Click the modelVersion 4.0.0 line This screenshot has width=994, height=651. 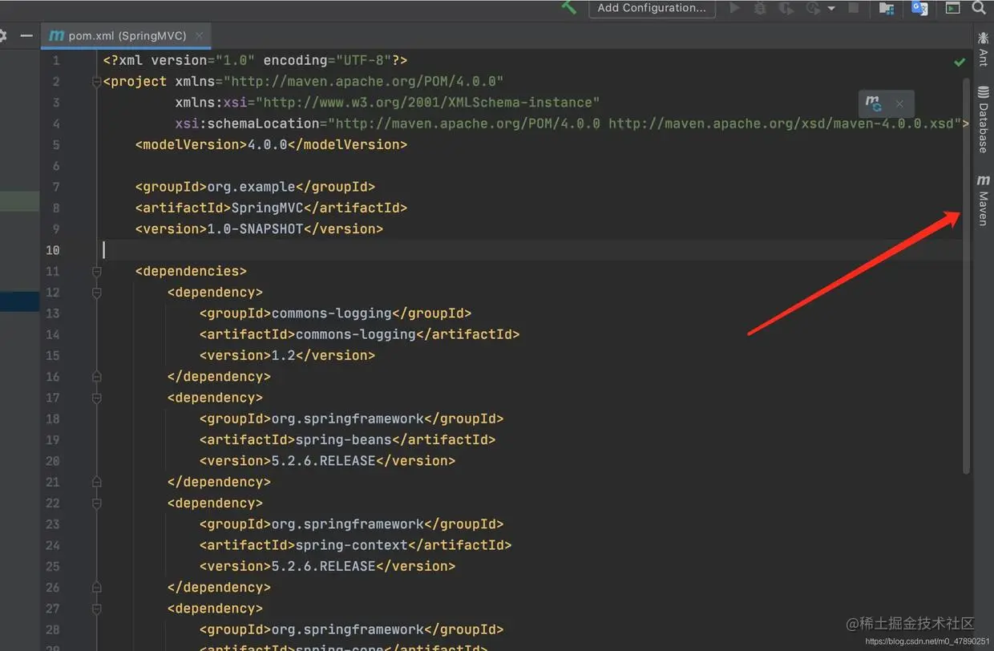(x=271, y=145)
